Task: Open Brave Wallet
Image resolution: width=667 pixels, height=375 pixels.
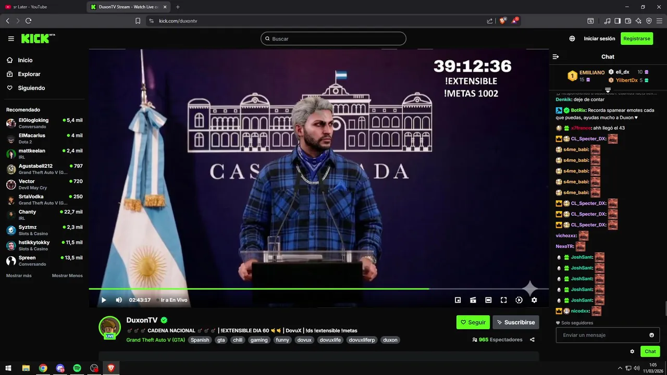Action: click(x=628, y=21)
